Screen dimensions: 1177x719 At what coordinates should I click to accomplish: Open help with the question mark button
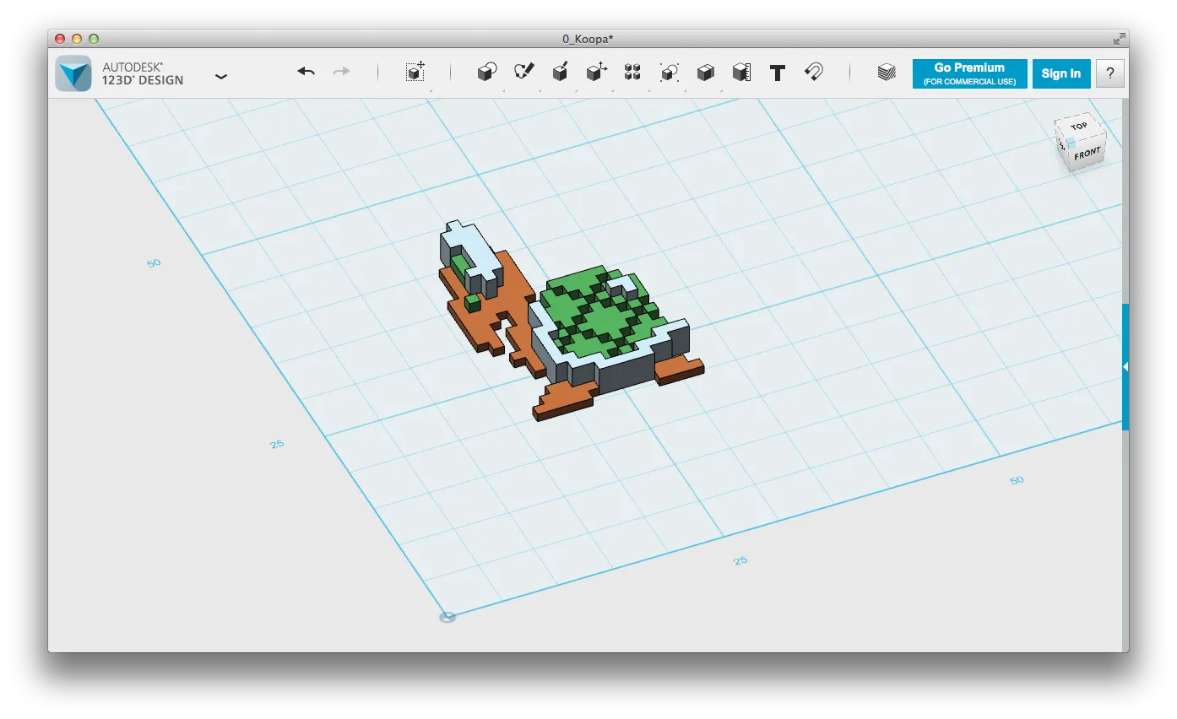(x=1110, y=73)
